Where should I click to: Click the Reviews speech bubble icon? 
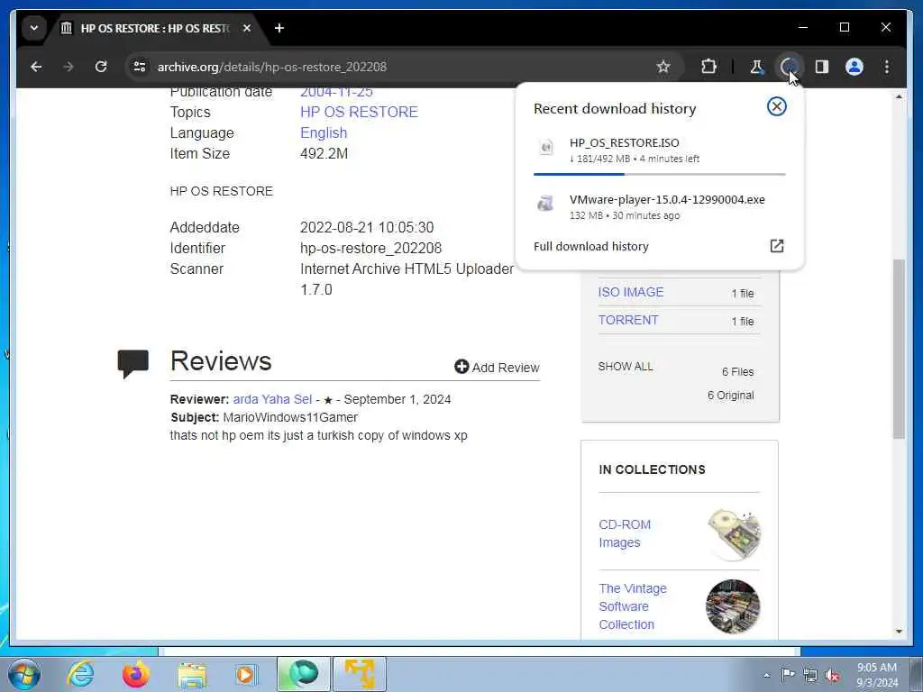point(133,363)
